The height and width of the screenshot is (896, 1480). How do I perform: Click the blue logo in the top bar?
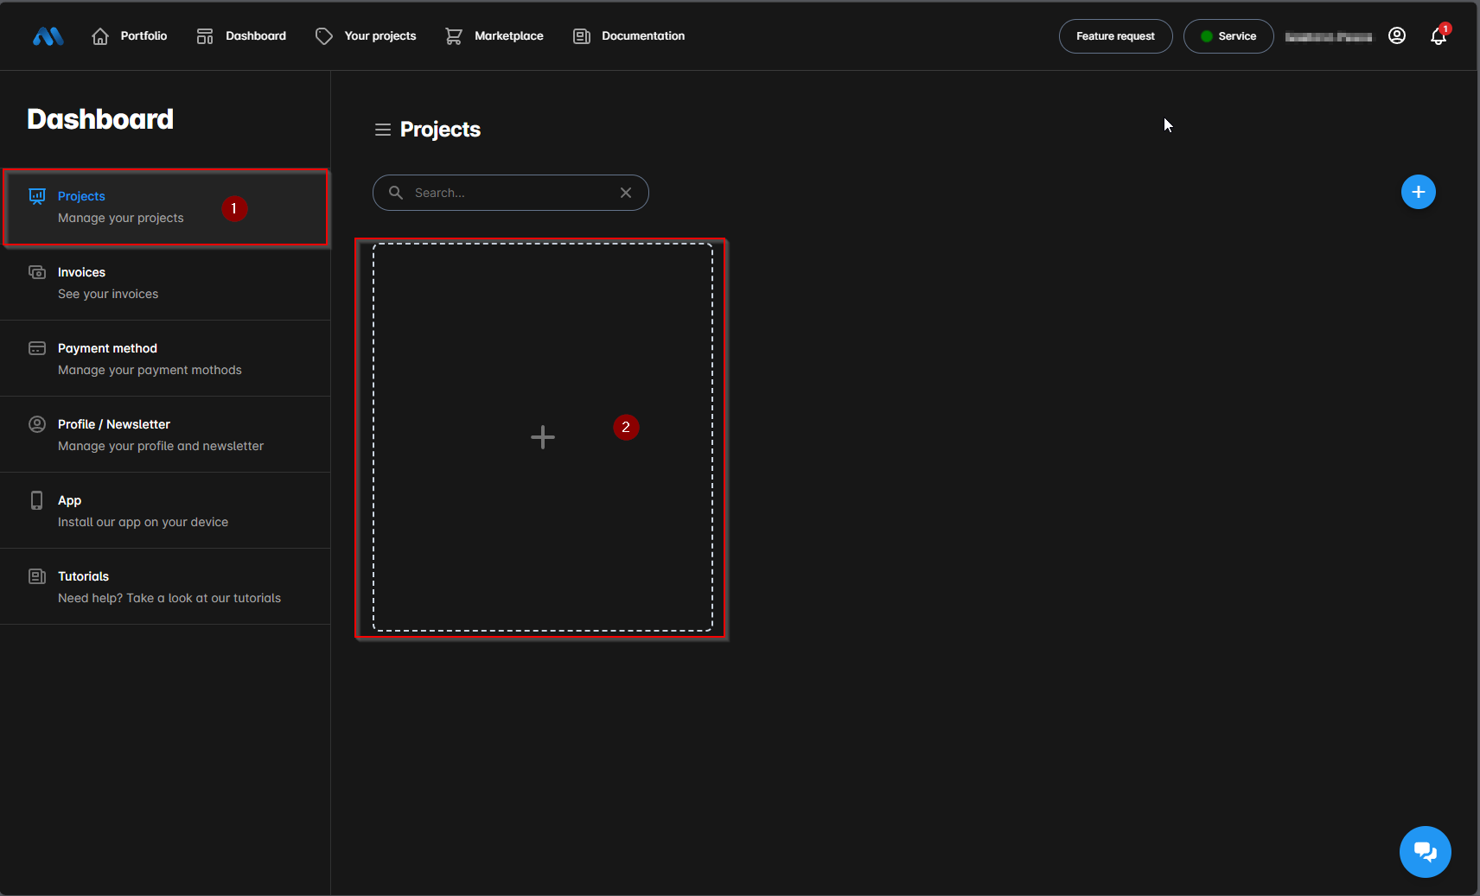48,36
